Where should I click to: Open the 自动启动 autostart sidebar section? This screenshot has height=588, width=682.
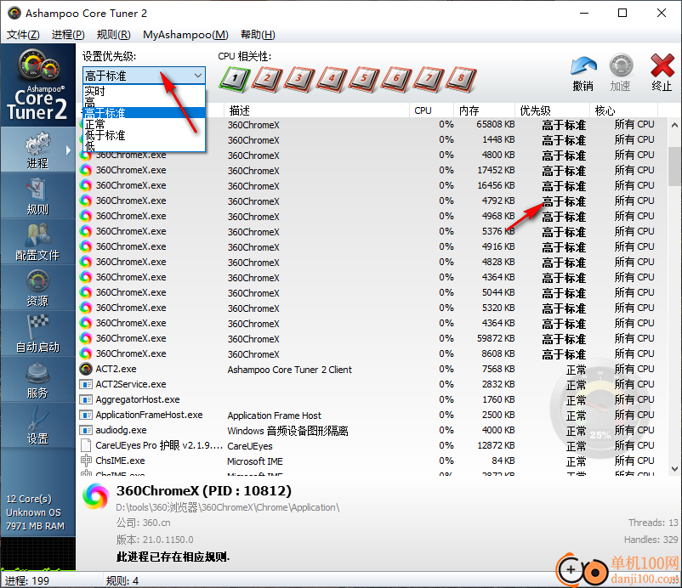pos(37,334)
